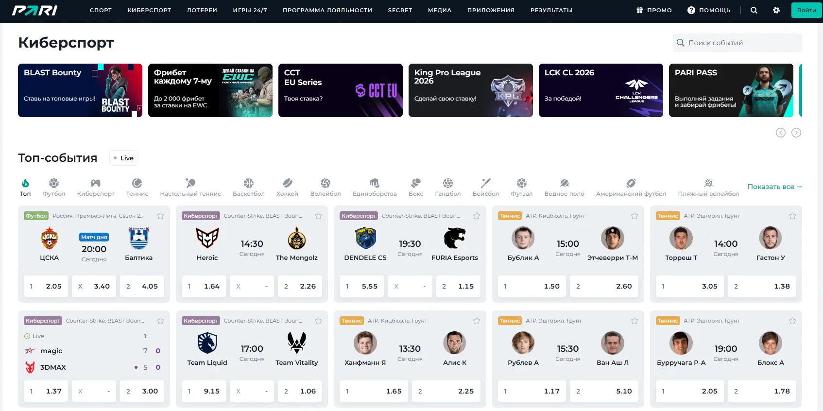Screen dimensions: 823x411
Task: Open Игры 24/7 section
Action: [250, 10]
